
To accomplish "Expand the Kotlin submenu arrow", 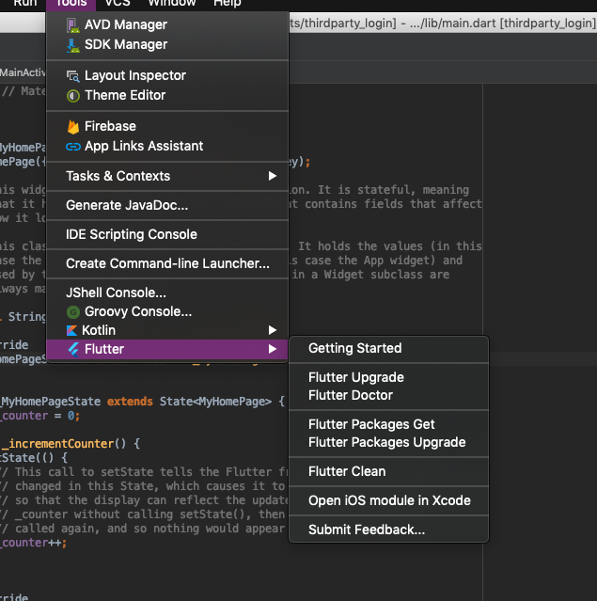I will (273, 330).
